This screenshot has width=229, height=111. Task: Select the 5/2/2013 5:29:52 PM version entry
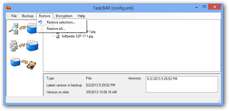[x=162, y=79]
